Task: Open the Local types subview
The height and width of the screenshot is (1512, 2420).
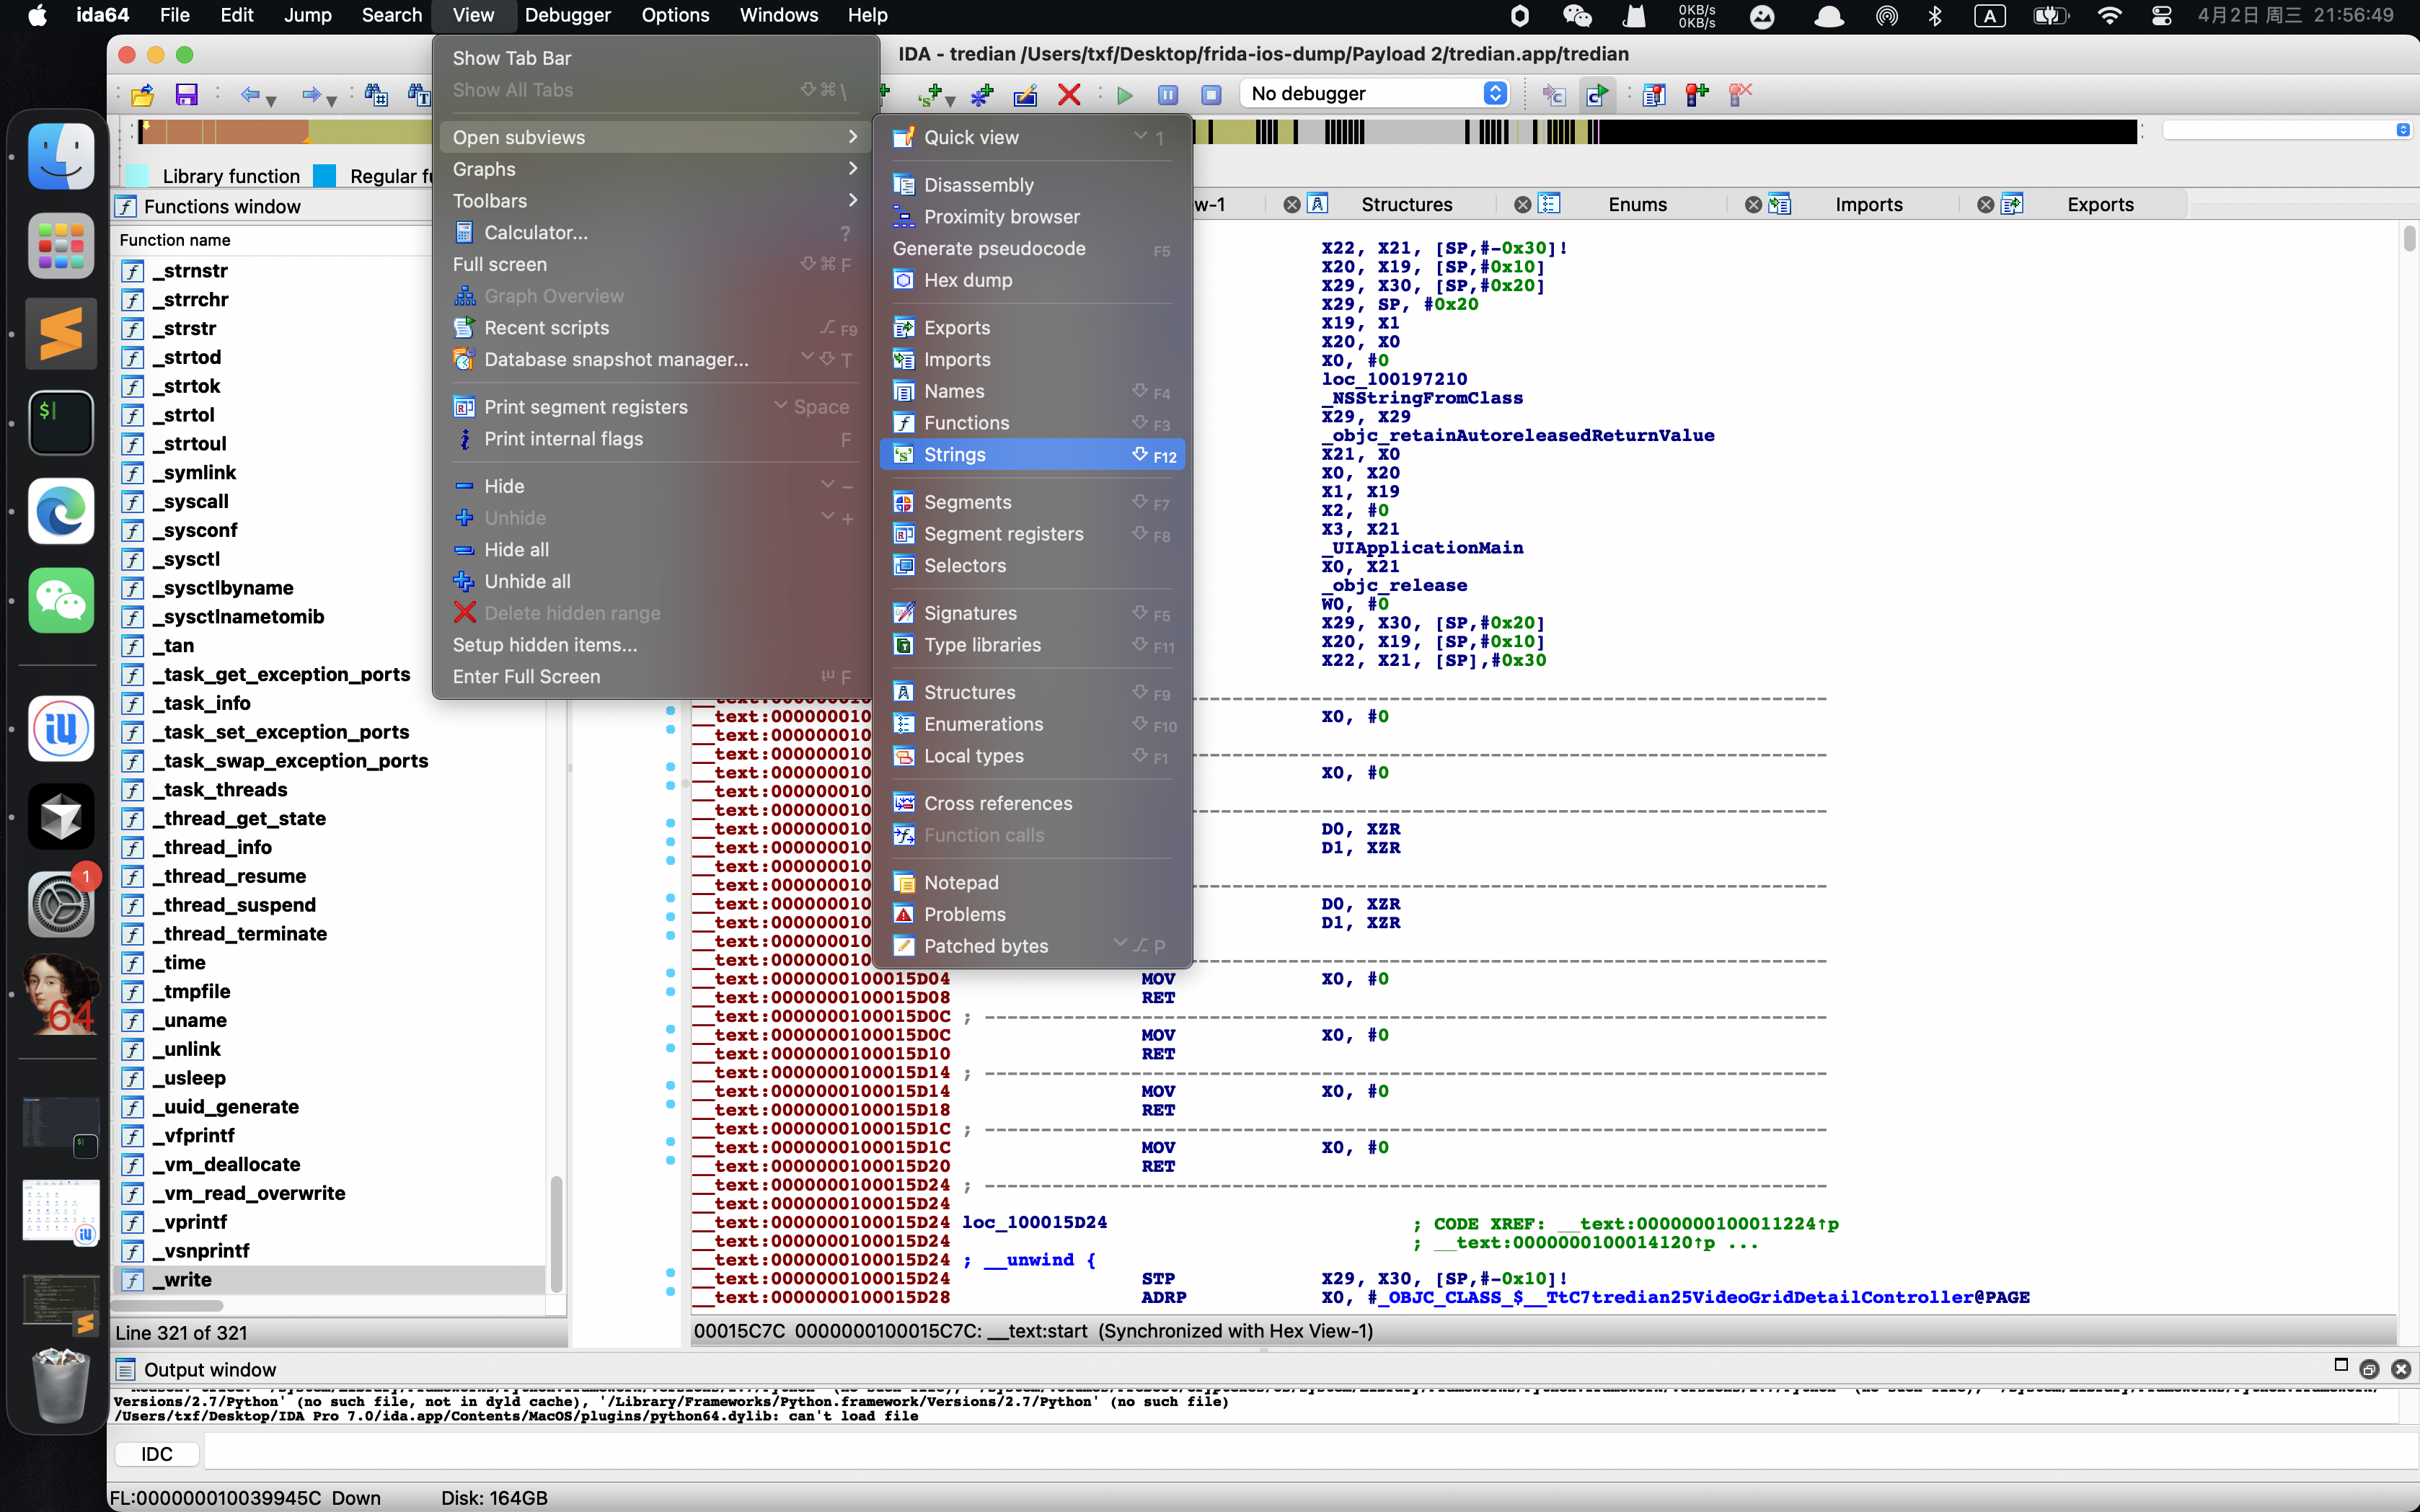Action: pos(1033,756)
